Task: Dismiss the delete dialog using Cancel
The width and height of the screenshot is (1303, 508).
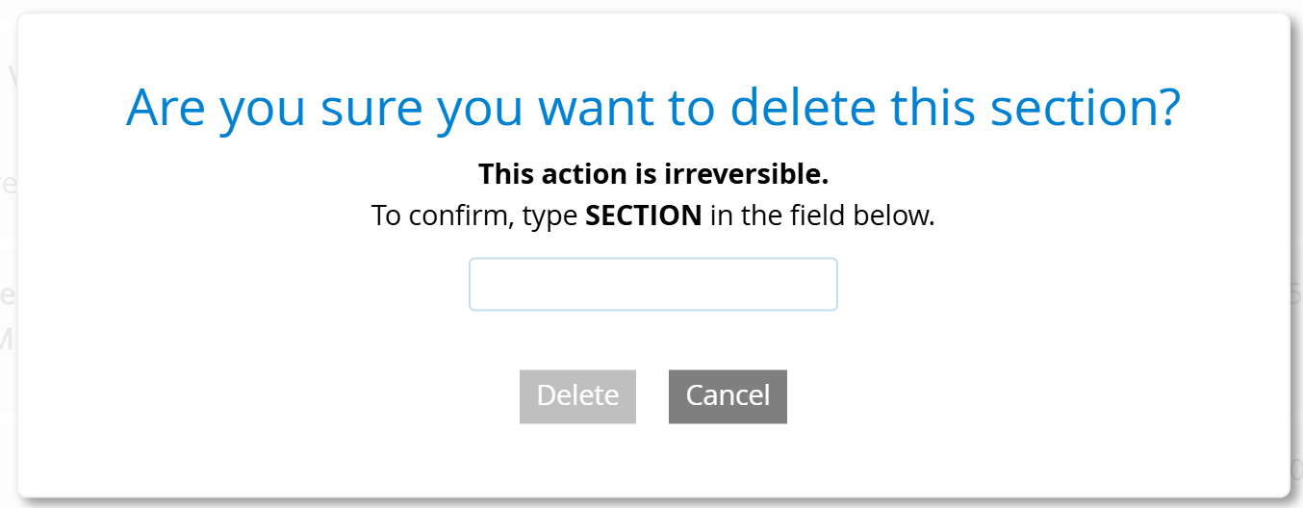Action: (x=728, y=396)
